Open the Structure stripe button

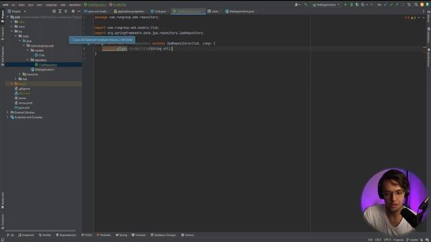pos(3,221)
